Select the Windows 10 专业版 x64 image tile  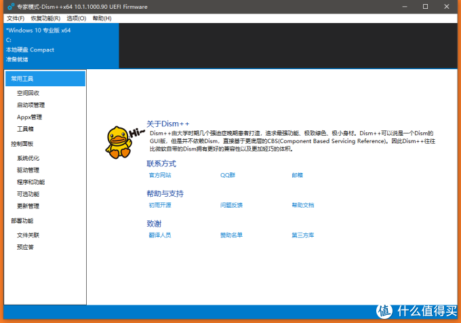pyautogui.click(x=62, y=46)
